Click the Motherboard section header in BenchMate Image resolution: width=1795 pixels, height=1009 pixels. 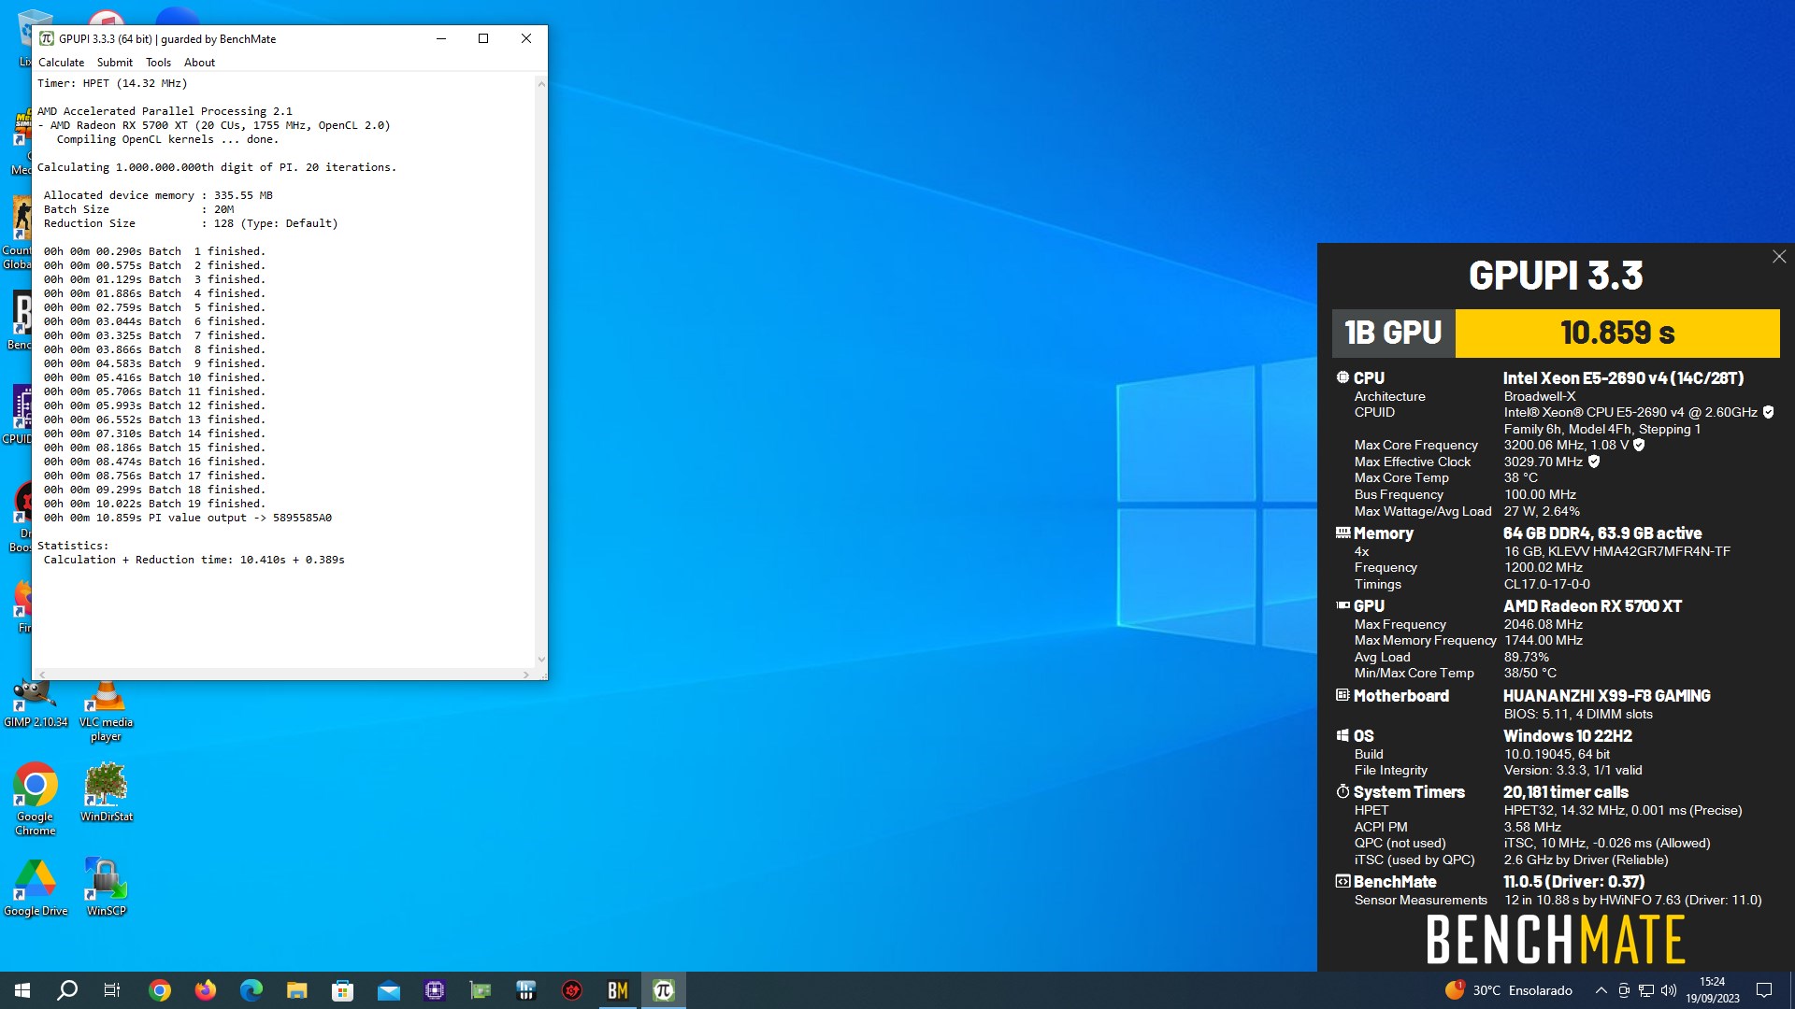(1400, 696)
